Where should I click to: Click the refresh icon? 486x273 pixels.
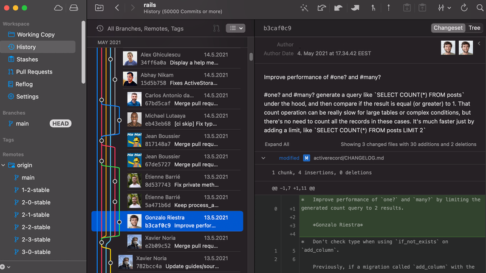pos(464,8)
